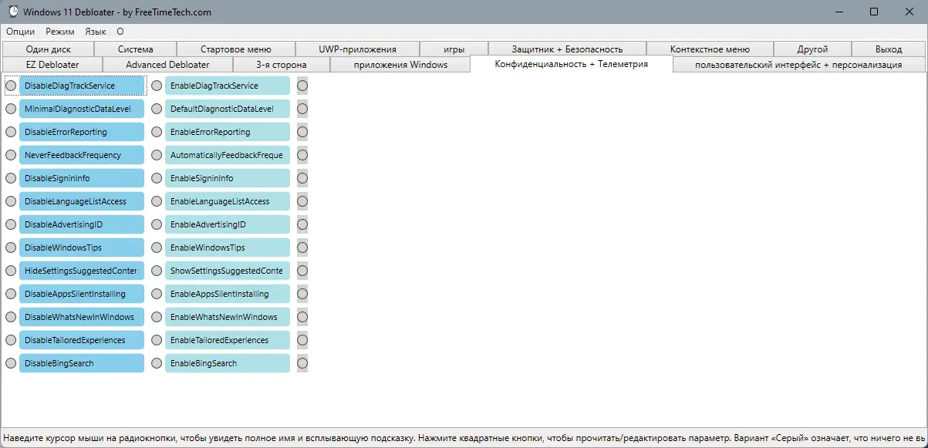Switch to the игры tab

(454, 49)
